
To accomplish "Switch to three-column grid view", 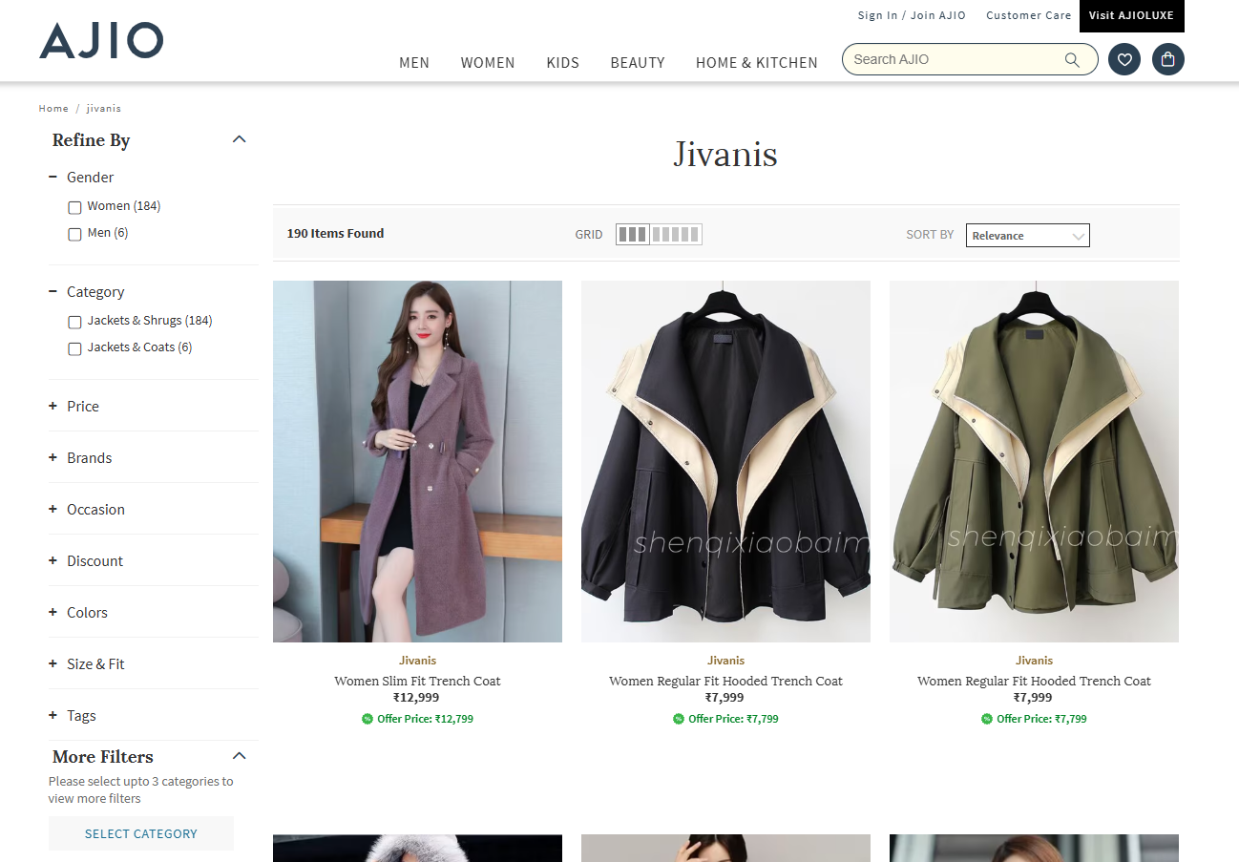I will (632, 234).
